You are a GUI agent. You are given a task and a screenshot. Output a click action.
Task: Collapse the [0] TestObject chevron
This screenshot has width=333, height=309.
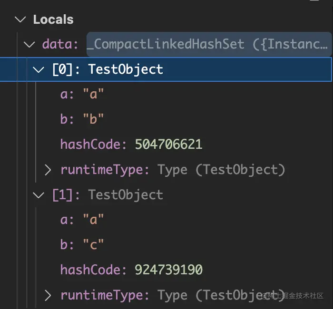[39, 69]
